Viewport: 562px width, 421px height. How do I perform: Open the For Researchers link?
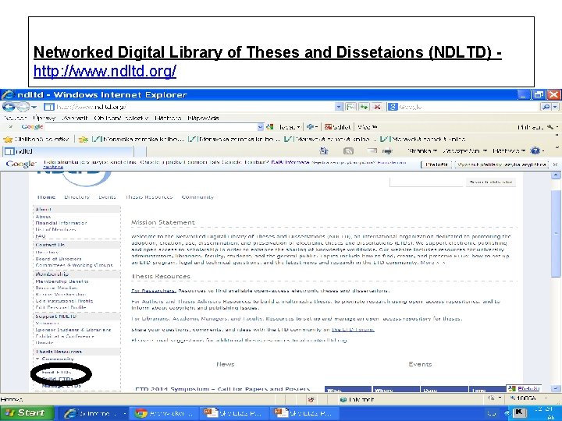pos(154,291)
